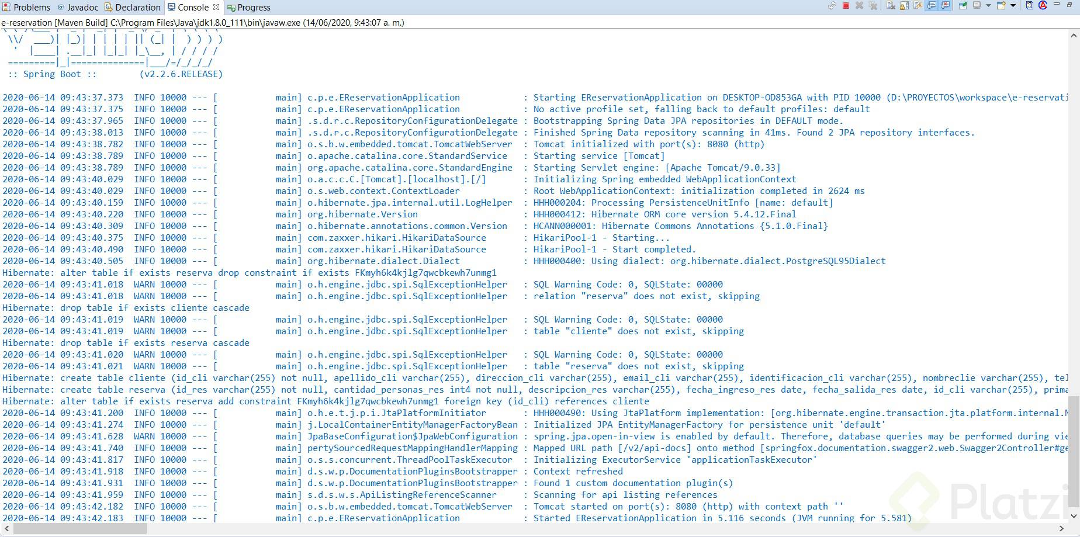1080x537 pixels.
Task: Click the red Terminate button
Action: (846, 6)
